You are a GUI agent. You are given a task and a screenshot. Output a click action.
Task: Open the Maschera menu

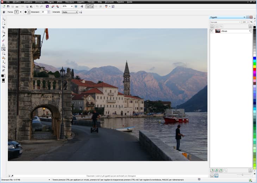[x=69, y=2]
